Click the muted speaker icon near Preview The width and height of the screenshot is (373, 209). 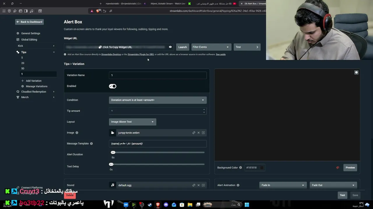click(338, 167)
